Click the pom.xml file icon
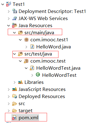This screenshot has width=112, height=123. point(14,118)
